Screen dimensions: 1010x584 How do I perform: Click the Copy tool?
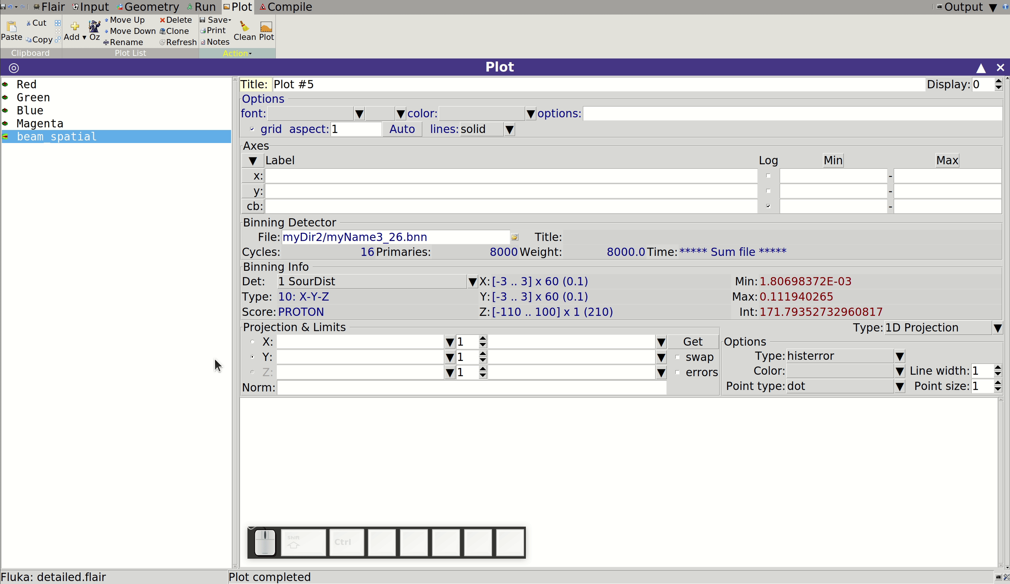(39, 39)
